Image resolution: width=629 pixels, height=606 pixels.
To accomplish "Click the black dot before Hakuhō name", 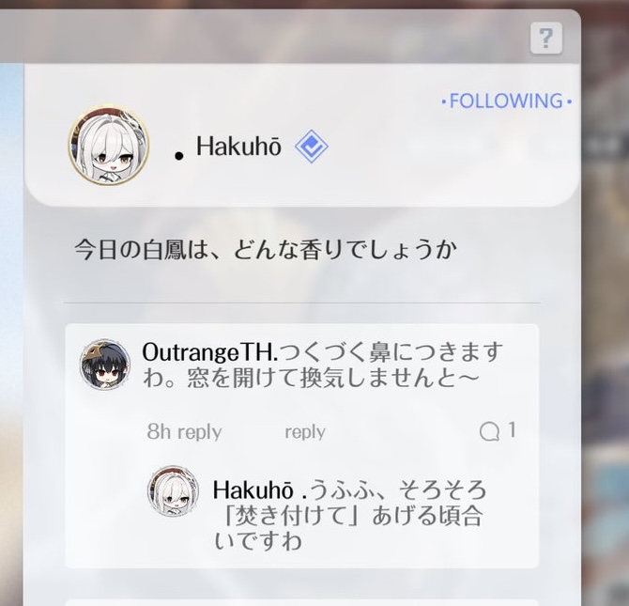I will (x=179, y=156).
